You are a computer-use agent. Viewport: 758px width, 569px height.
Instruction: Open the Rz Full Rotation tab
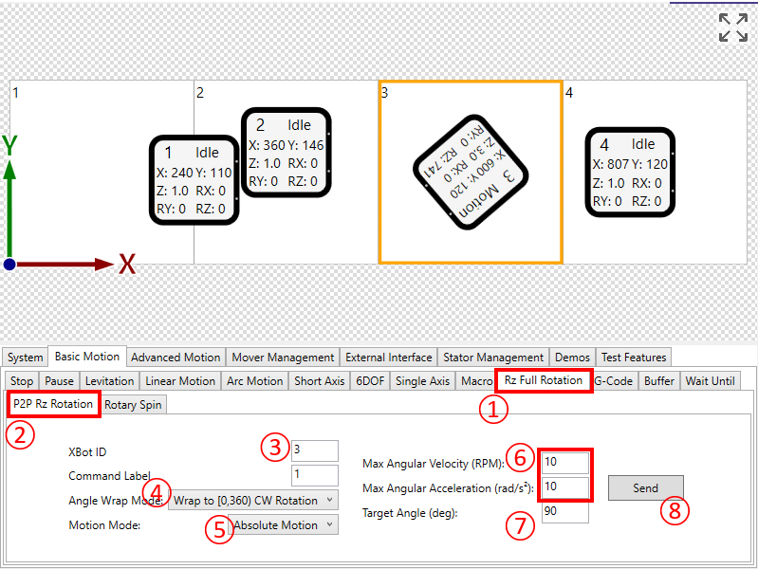(x=543, y=381)
